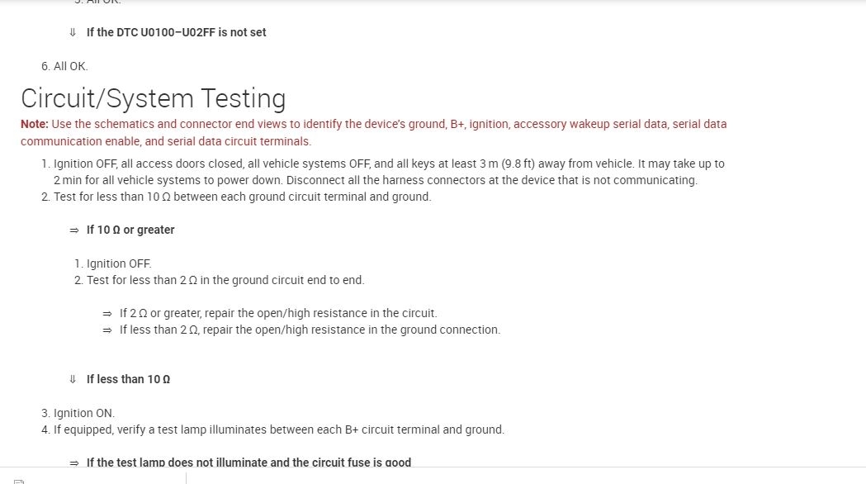Click the down arrow before "If less than 10 Ω"

(x=73, y=380)
